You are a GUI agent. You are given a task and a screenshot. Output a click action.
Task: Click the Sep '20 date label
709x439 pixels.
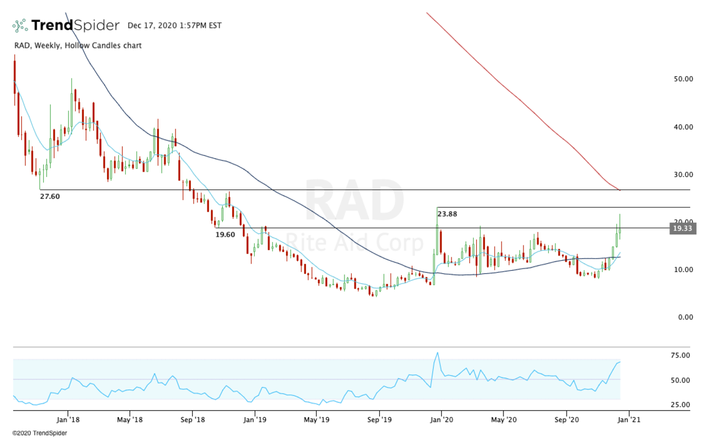click(x=566, y=420)
